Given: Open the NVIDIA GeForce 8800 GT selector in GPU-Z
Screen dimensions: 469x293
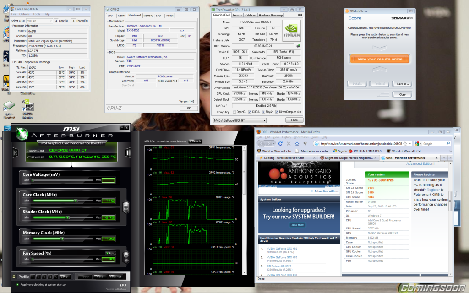Looking at the screenshot, I should (240, 120).
